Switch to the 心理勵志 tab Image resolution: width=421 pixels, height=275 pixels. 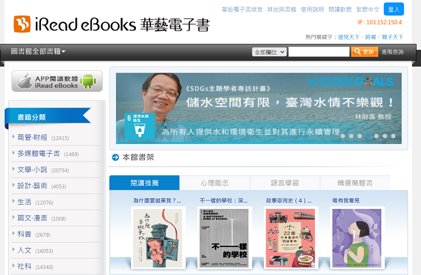point(214,183)
